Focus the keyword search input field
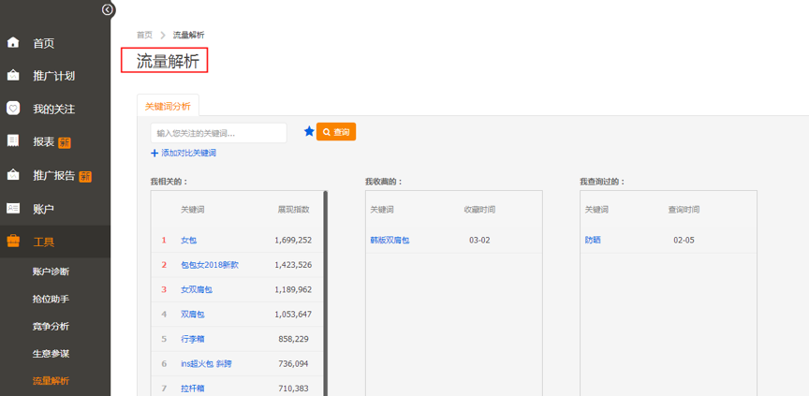809x396 pixels. (x=218, y=133)
